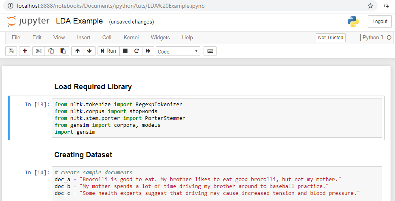This screenshot has height=201, width=395.
Task: Save the notebook with the floppy disk icon
Action: (x=11, y=51)
